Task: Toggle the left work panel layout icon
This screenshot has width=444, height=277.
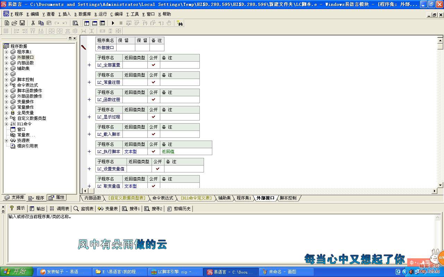Action: [x=87, y=23]
